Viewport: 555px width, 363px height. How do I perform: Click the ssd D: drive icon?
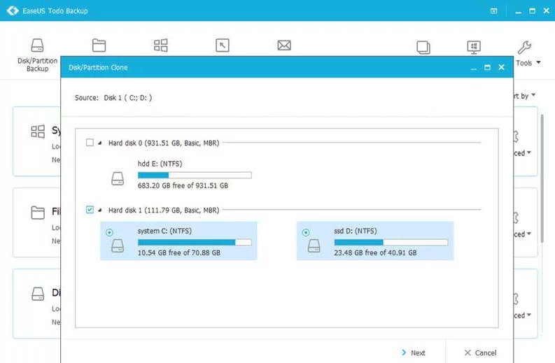tap(314, 245)
